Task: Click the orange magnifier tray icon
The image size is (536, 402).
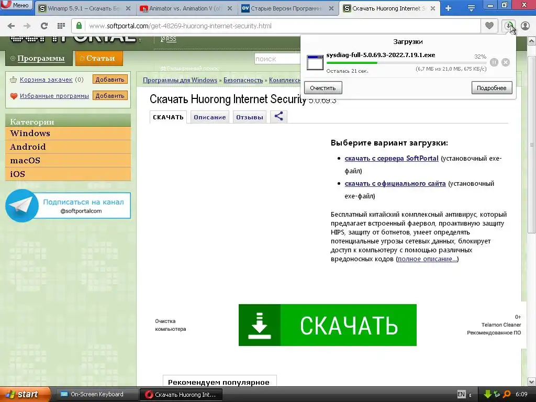Action: point(507,395)
